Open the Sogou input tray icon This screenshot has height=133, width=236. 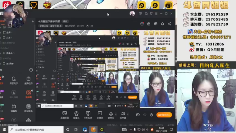(152, 129)
